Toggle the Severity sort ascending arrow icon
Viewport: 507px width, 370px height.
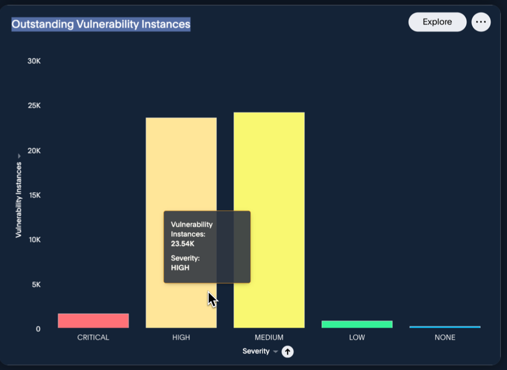[x=287, y=352]
